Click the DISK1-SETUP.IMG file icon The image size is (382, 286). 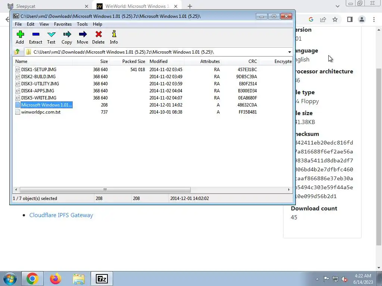(x=18, y=69)
